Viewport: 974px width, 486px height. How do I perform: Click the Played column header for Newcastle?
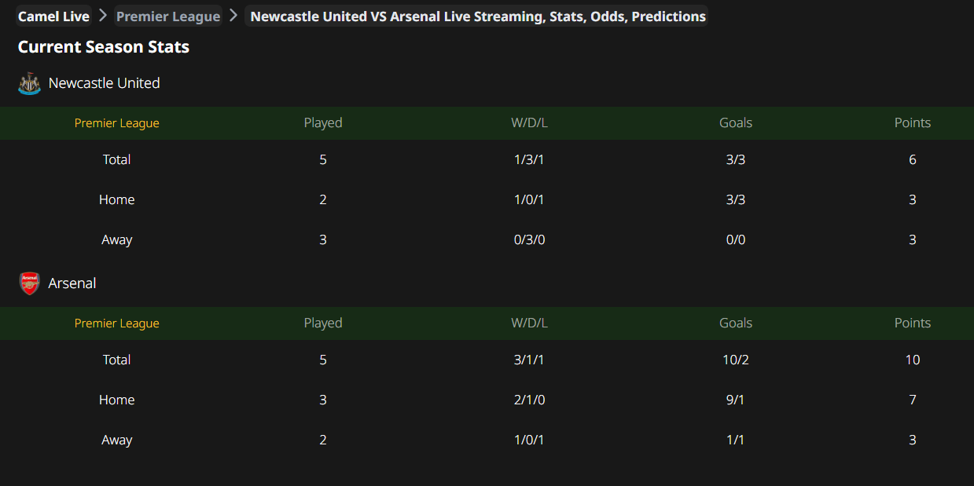pyautogui.click(x=323, y=122)
